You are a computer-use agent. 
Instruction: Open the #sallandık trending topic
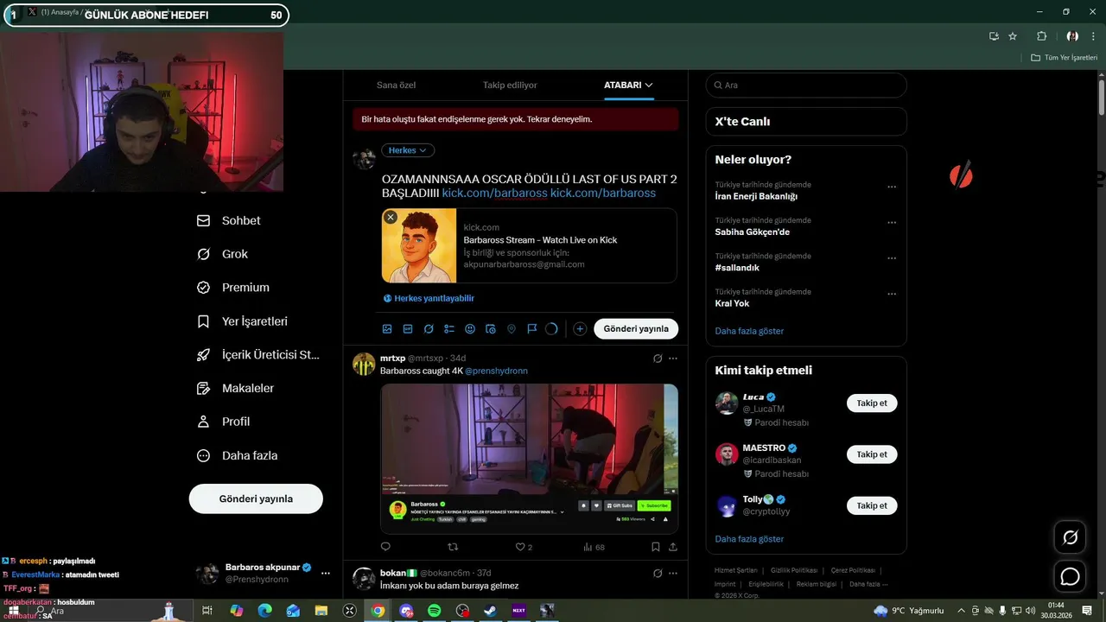coord(737,268)
